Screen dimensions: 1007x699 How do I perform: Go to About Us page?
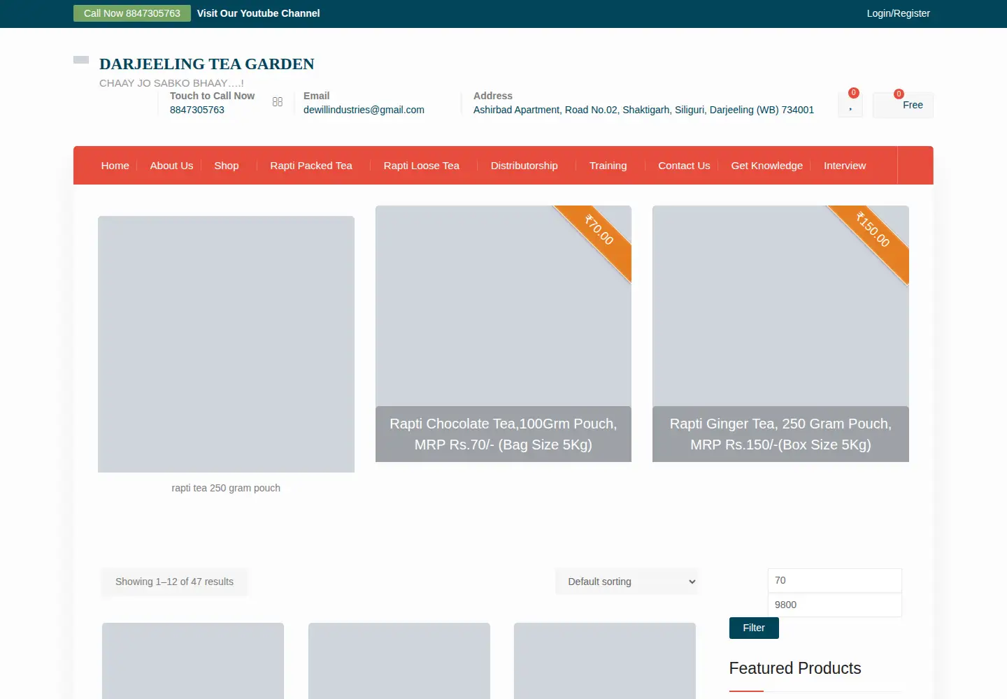coord(171,166)
